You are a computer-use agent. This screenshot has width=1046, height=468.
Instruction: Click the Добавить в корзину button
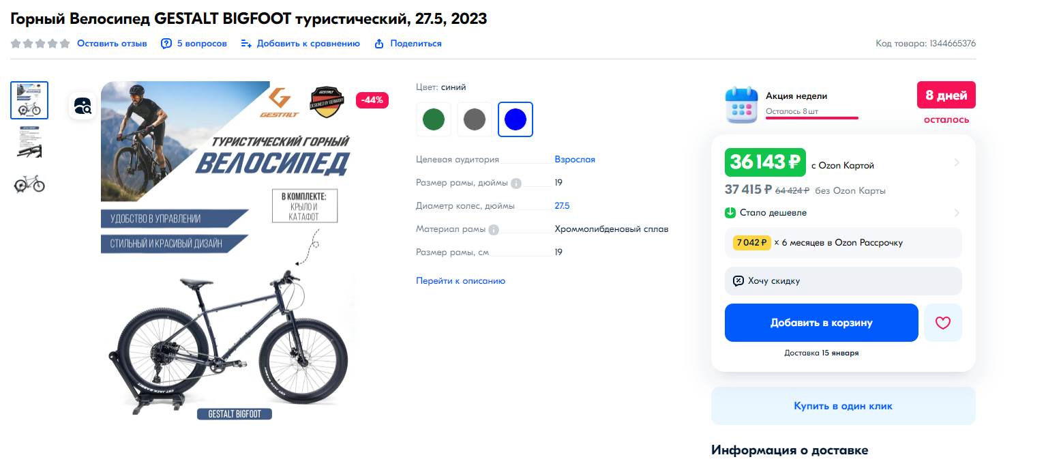[x=822, y=323]
